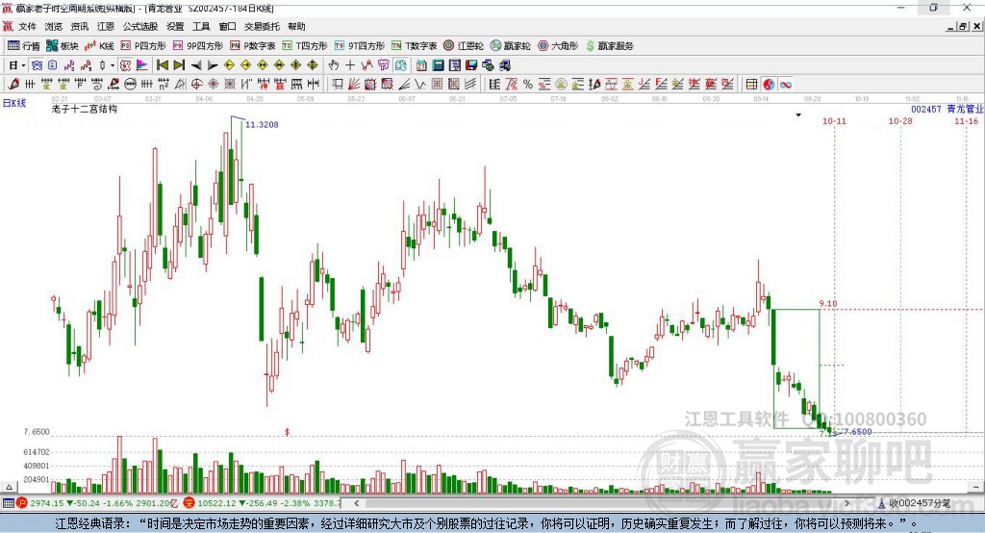The height and width of the screenshot is (533, 985).
Task: Open the 六角形 hexagon tool
Action: 558,46
